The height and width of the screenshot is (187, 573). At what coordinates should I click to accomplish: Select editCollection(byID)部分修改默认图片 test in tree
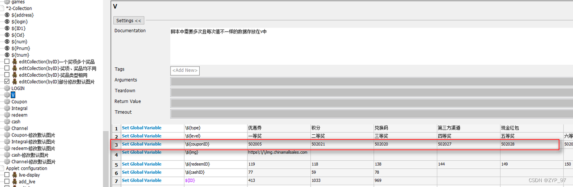click(56, 82)
